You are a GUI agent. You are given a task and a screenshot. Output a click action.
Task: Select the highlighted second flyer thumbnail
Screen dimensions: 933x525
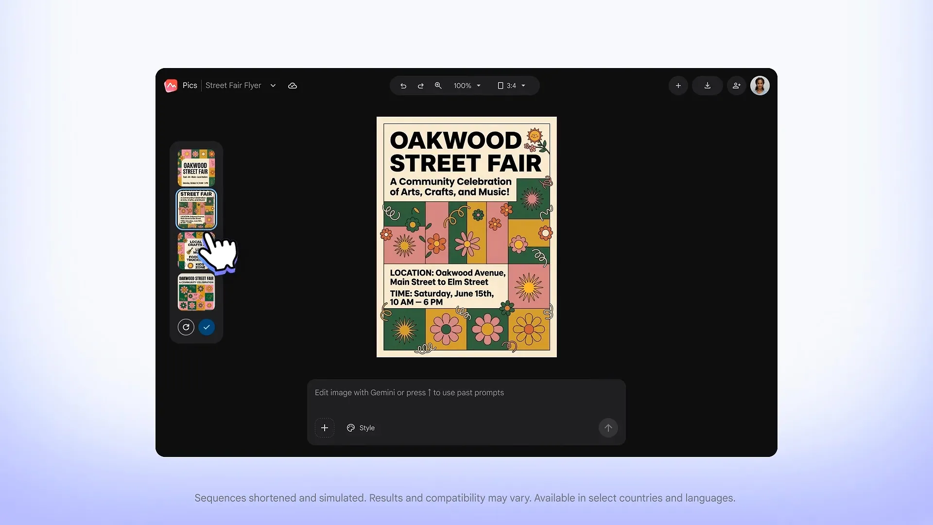pos(196,210)
